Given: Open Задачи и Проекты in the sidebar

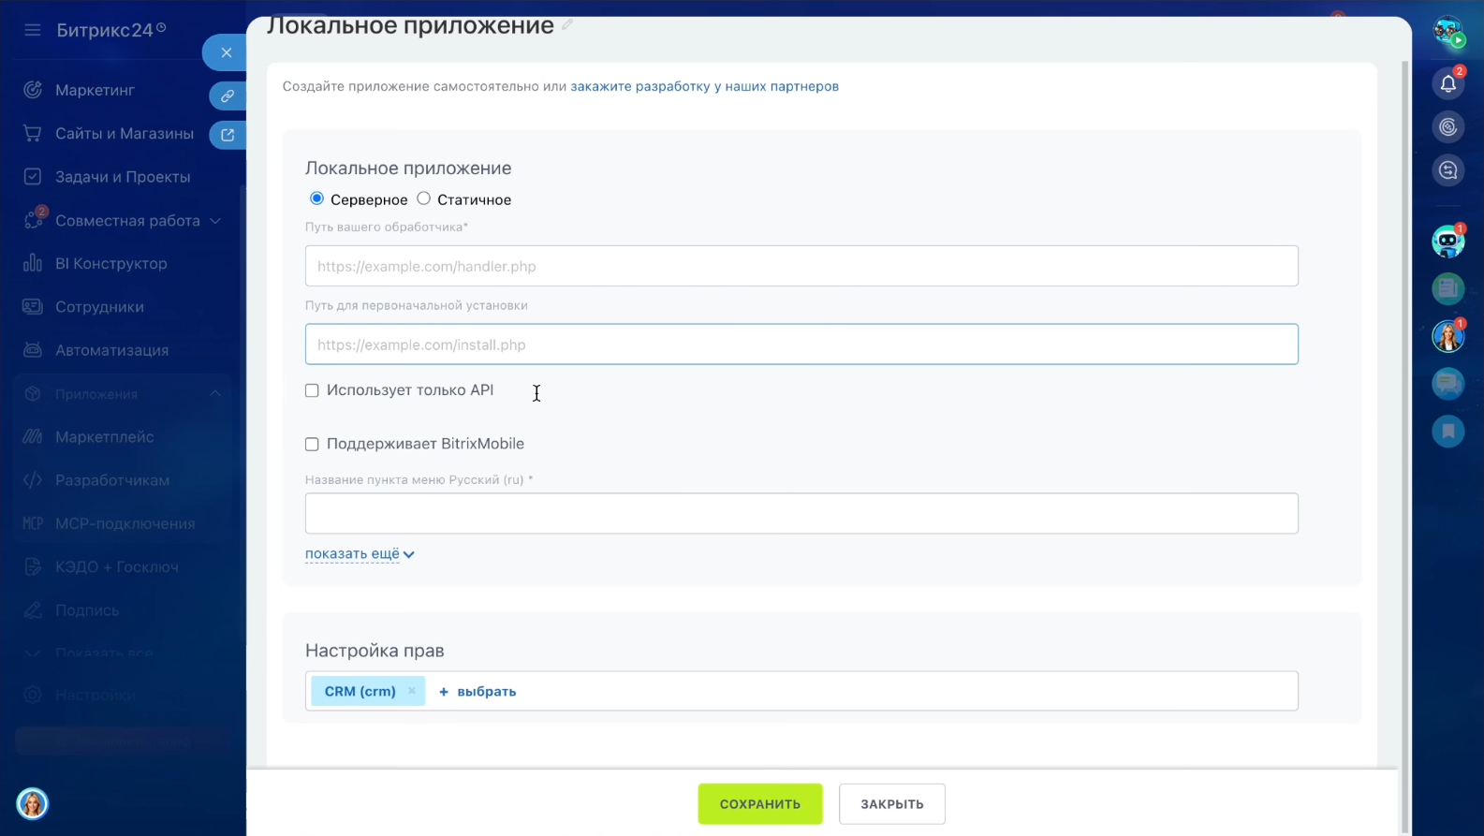Looking at the screenshot, I should [x=122, y=177].
